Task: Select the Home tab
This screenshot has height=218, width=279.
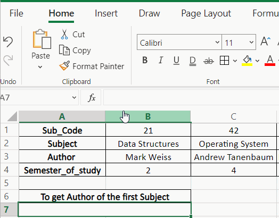Action: [x=61, y=13]
